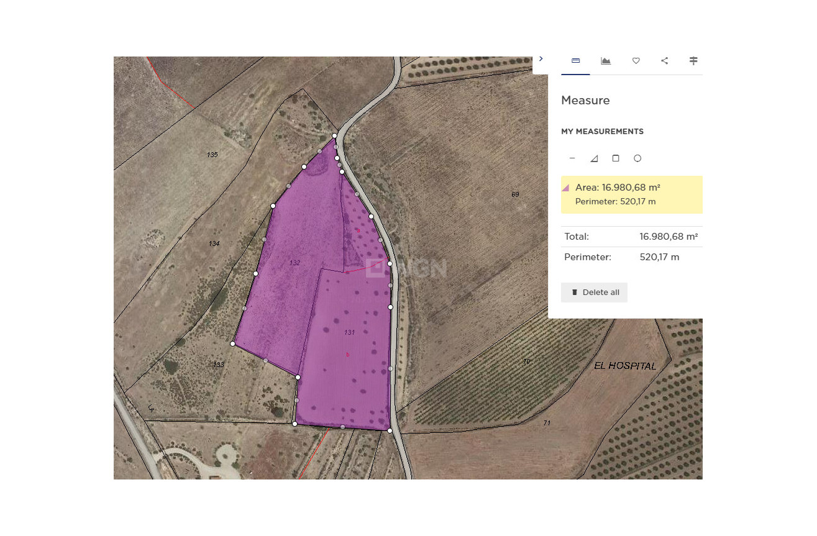
Task: Click the Total 16.980,68 m² value
Action: pyautogui.click(x=669, y=237)
